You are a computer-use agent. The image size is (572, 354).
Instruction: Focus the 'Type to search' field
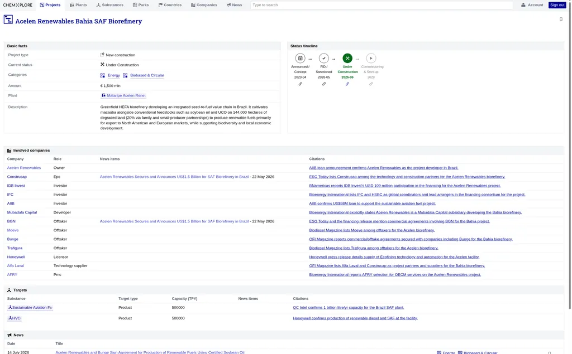[382, 4]
